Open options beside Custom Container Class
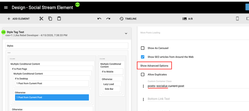The width and height of the screenshot is (249, 111). (143, 86)
